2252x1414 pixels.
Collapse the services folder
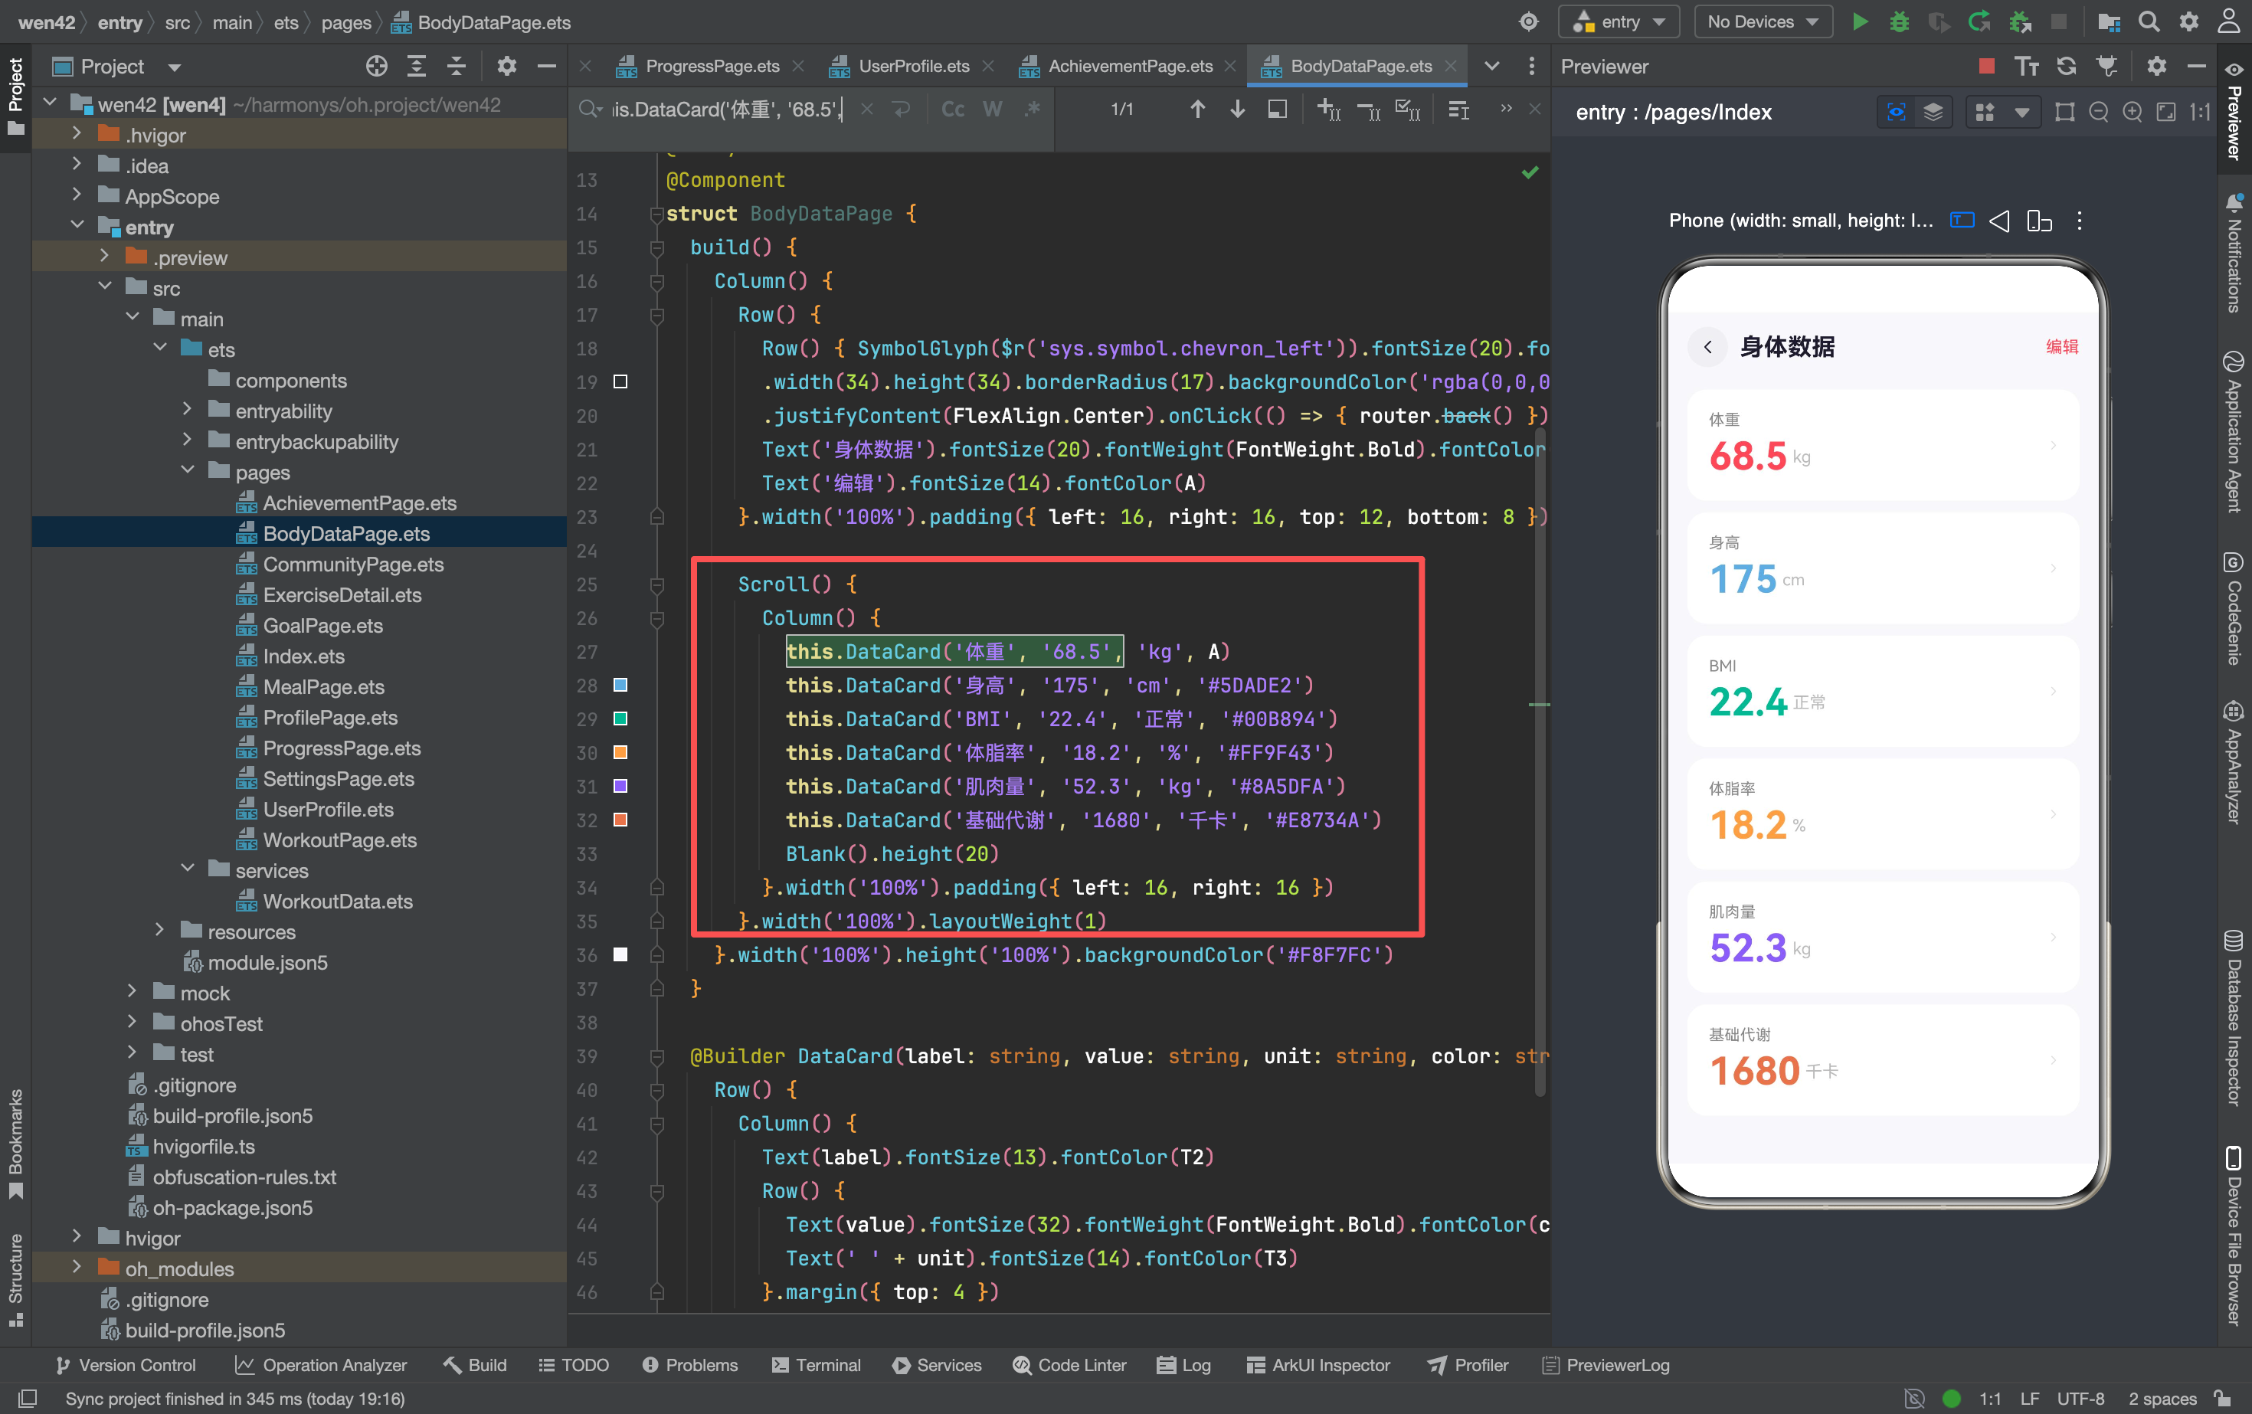187,869
